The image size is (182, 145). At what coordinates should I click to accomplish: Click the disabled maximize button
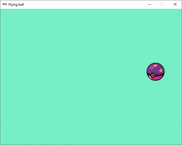(x=162, y=5)
